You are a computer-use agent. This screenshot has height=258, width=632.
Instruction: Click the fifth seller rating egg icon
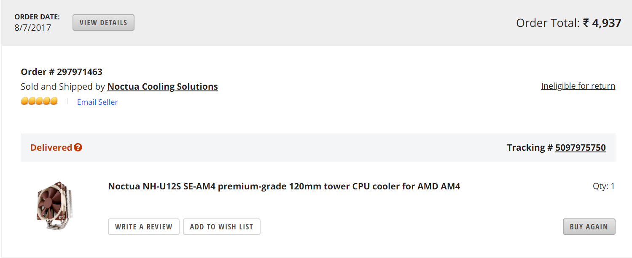(x=54, y=101)
